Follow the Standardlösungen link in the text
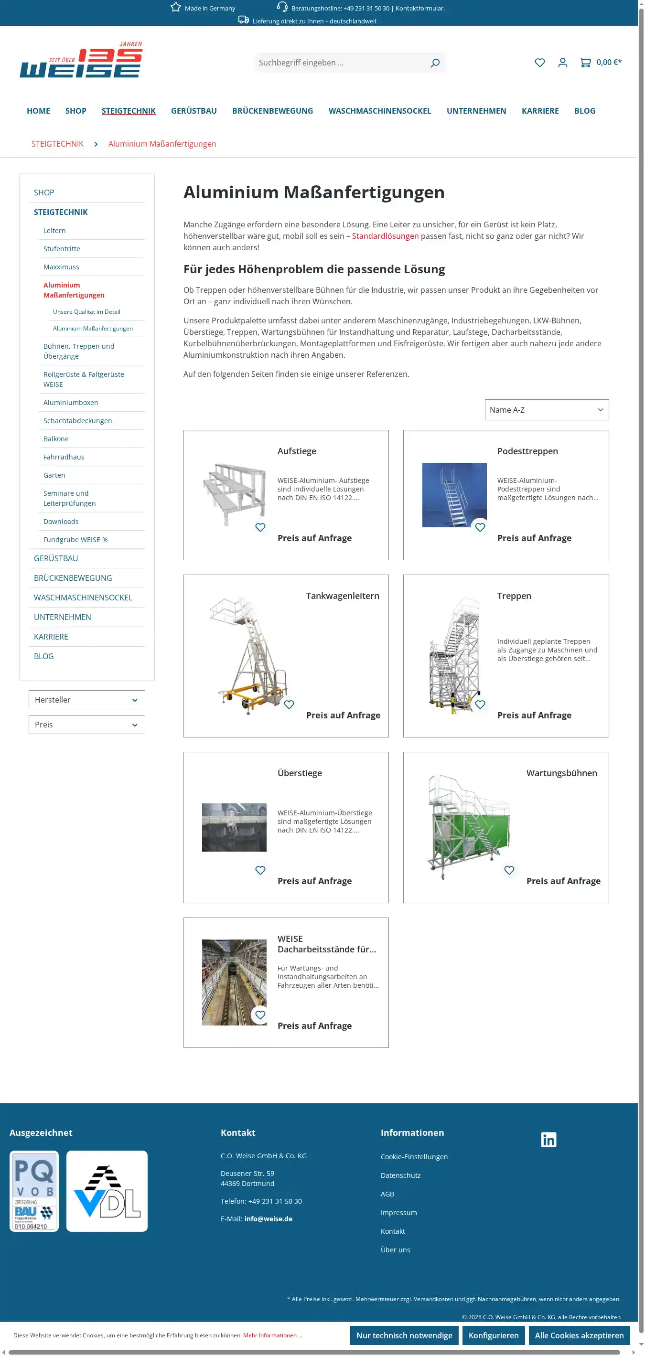The height and width of the screenshot is (1356, 645). [385, 236]
